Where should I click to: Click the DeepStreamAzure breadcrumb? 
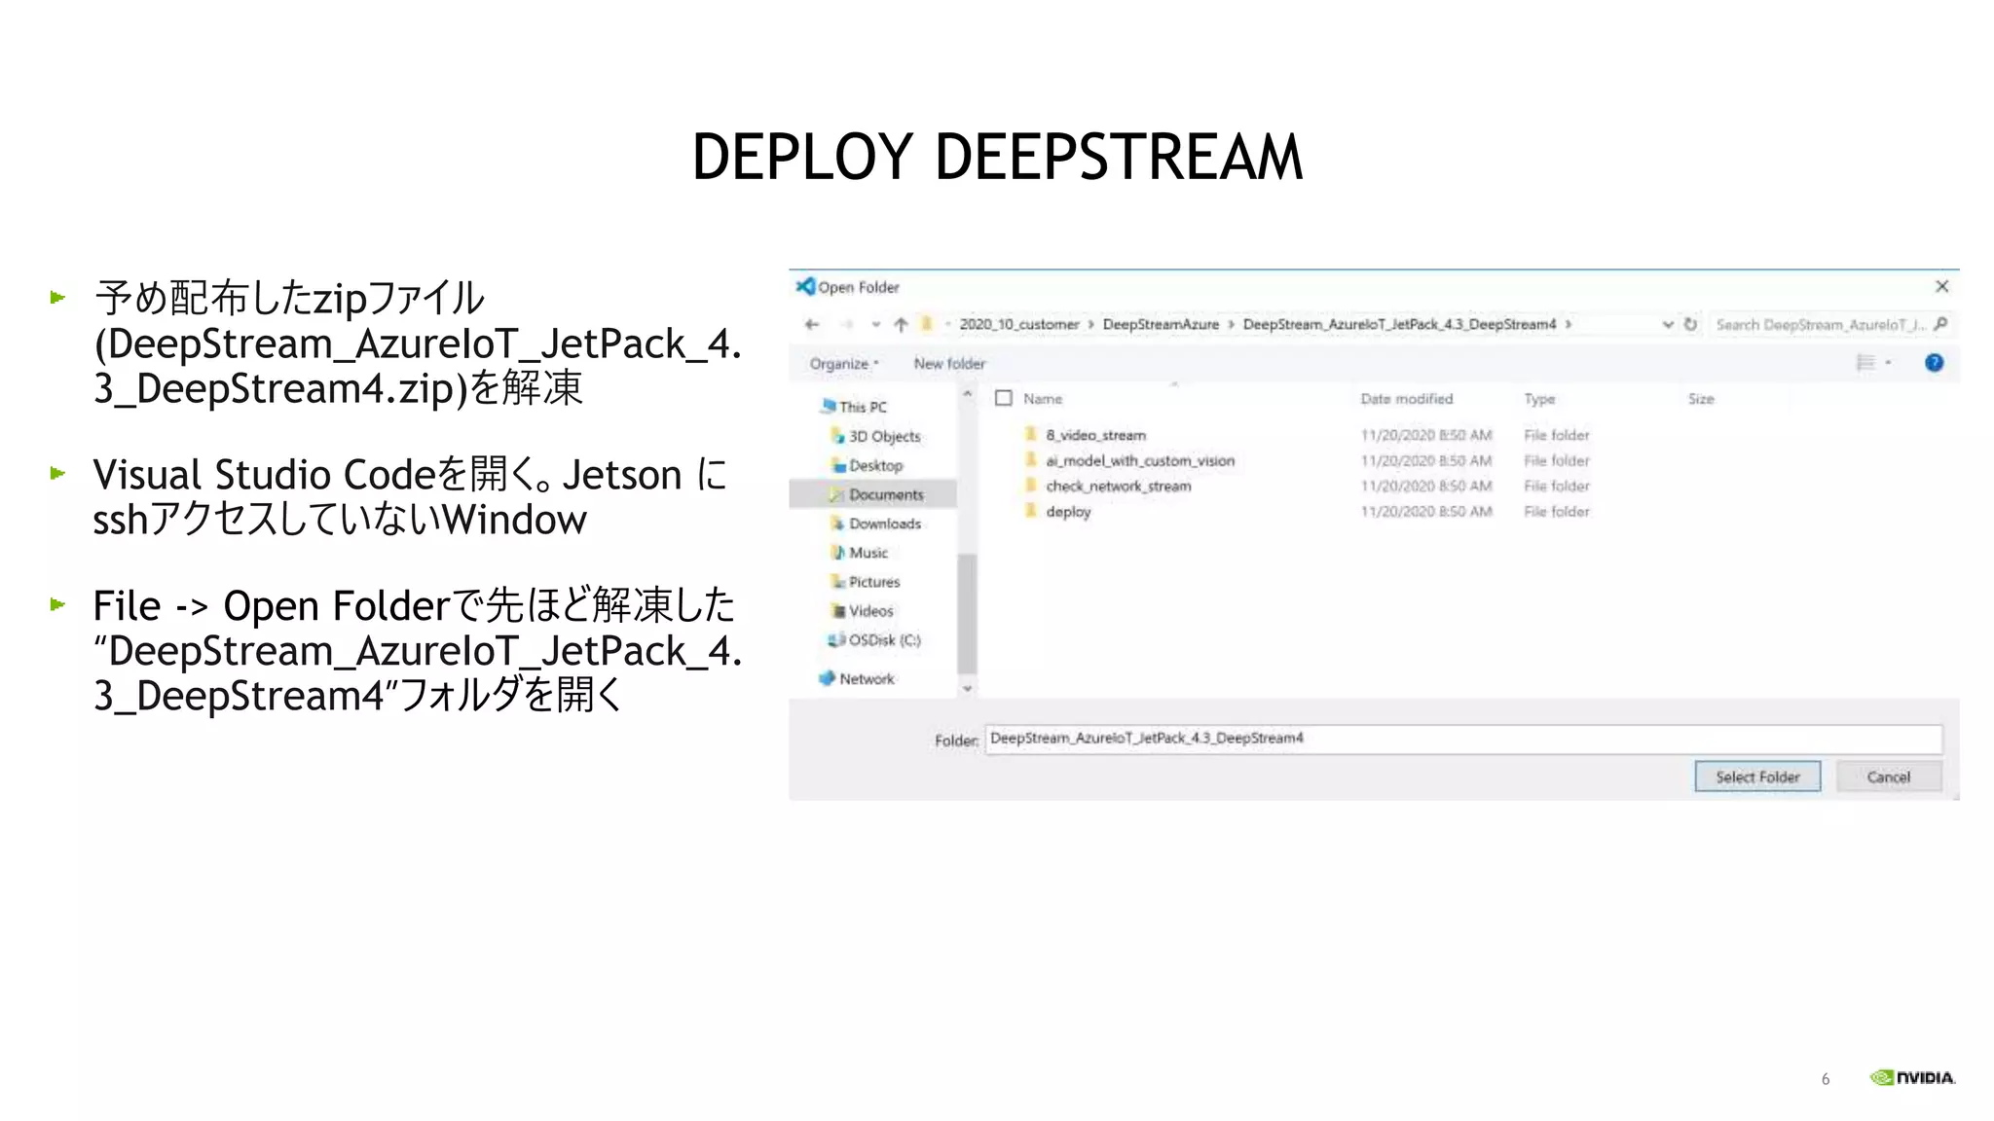point(1161,324)
